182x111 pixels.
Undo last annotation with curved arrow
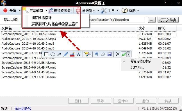(96, 54)
